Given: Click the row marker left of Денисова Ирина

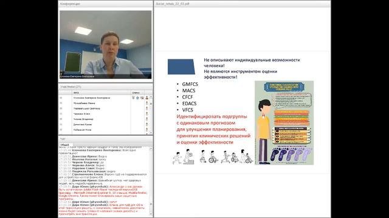Looking at the screenshot, I should click(x=61, y=125).
